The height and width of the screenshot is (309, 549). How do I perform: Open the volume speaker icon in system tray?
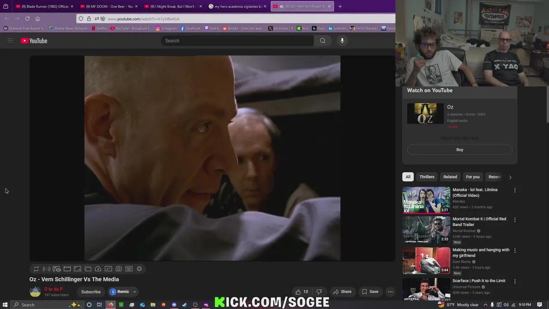point(506,305)
